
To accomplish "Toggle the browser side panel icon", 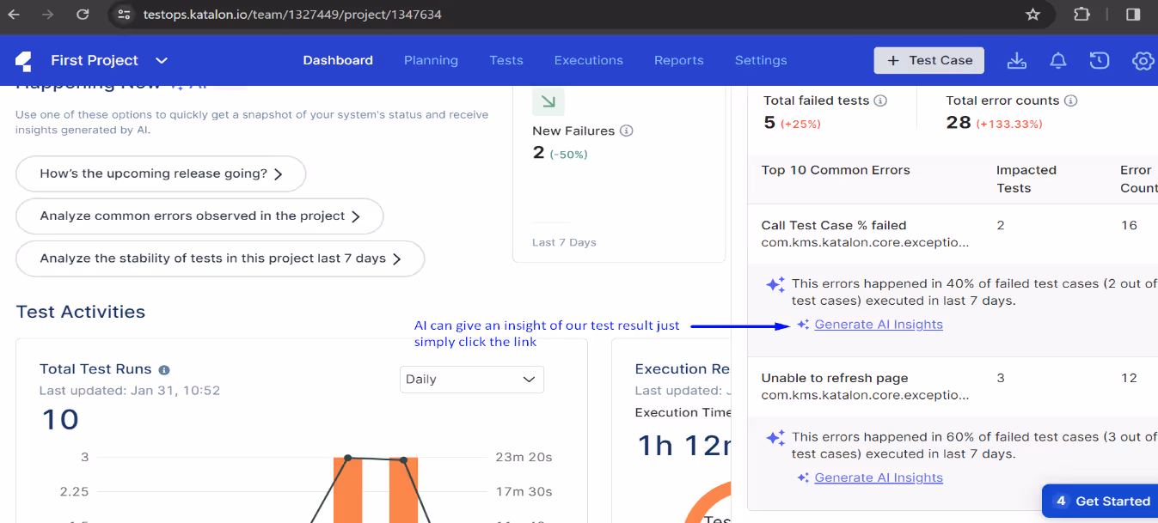I will click(1133, 15).
